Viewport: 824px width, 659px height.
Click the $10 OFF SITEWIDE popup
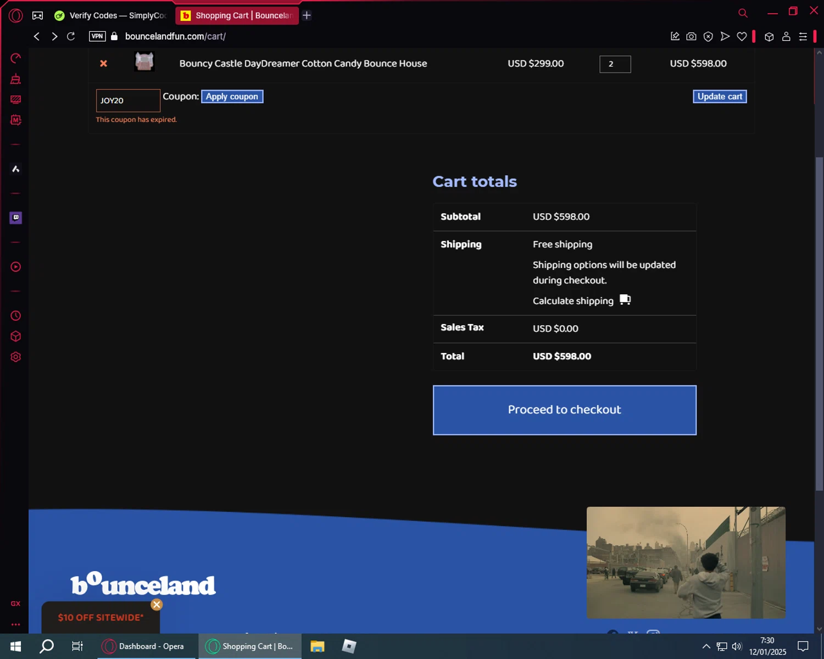tap(101, 618)
